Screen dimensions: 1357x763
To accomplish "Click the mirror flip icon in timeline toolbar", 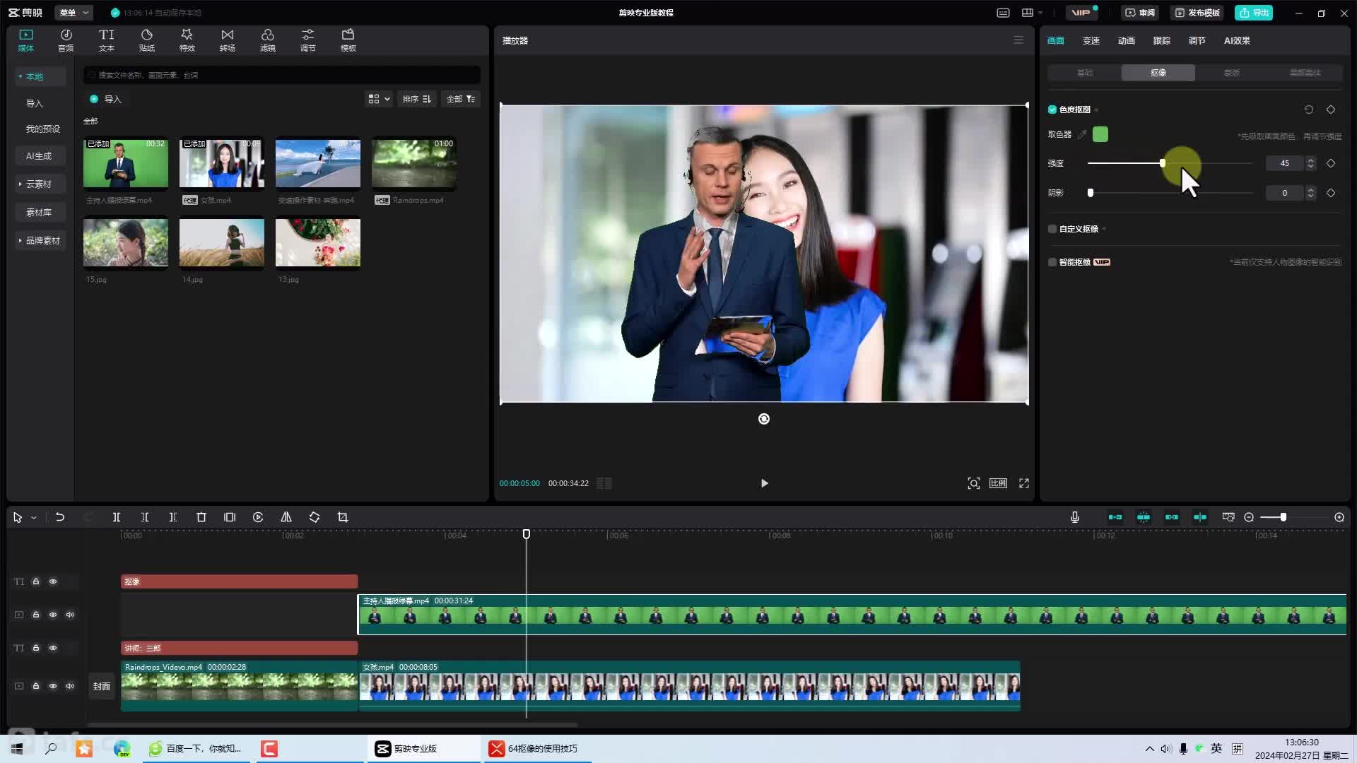I will click(286, 517).
